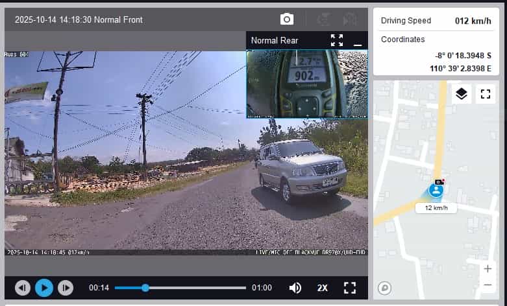
Task: Skip to the previous video clip
Action: point(23,288)
